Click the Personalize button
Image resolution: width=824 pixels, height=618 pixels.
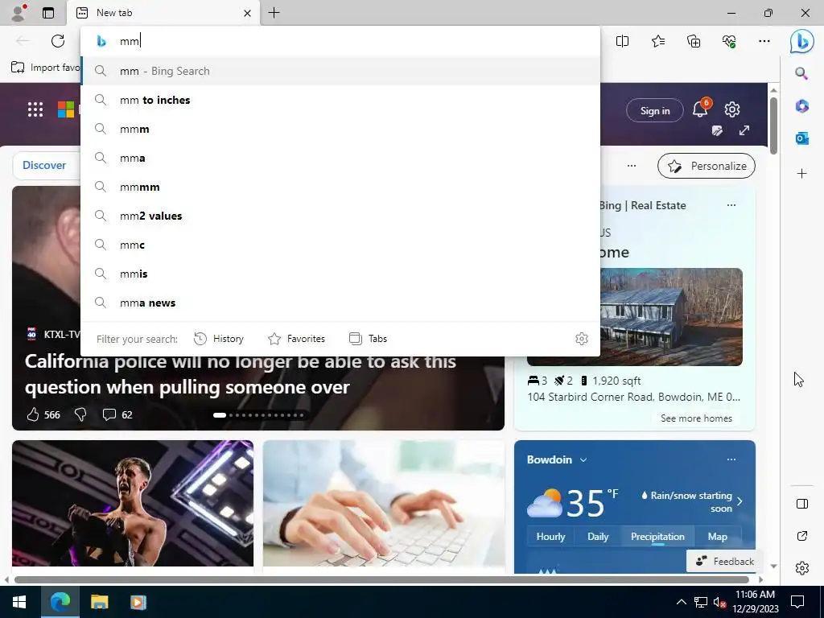coord(707,166)
